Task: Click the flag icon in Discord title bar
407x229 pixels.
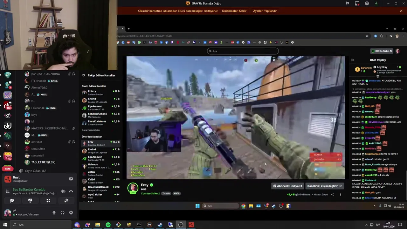Action: click(x=348, y=3)
